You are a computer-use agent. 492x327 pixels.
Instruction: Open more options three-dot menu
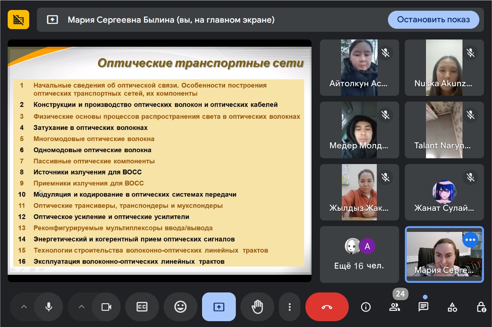coord(289,307)
